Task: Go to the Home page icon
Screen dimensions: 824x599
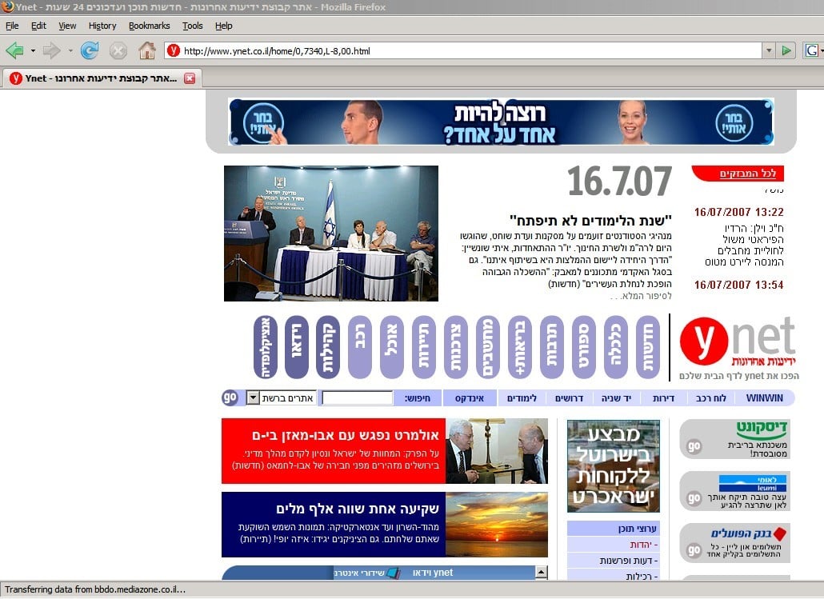Action: [147, 51]
